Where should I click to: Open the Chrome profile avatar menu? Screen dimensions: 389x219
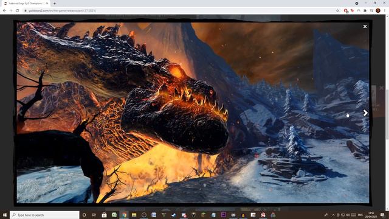pyautogui.click(x=378, y=11)
